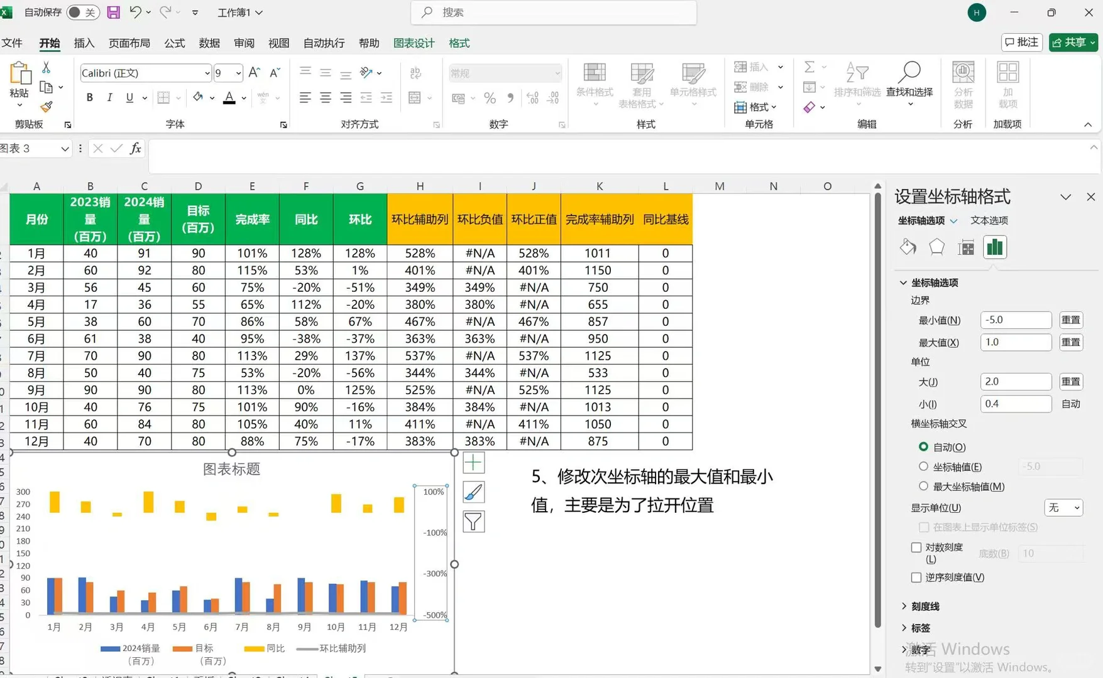Toggle Bold formatting
The height and width of the screenshot is (678, 1103).
[x=90, y=97]
